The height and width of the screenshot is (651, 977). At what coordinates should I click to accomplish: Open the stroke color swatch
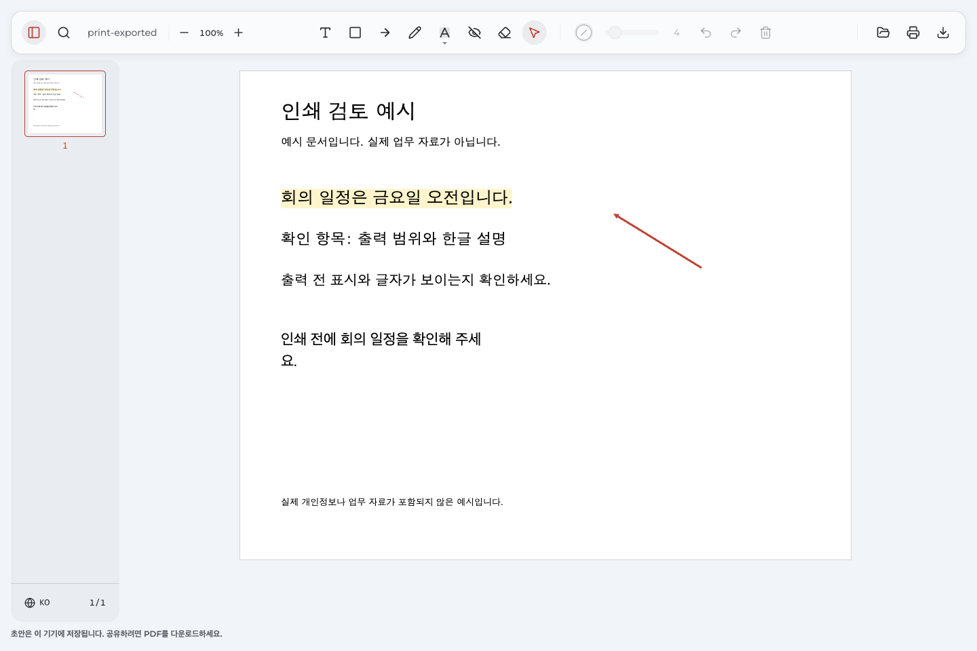click(583, 33)
